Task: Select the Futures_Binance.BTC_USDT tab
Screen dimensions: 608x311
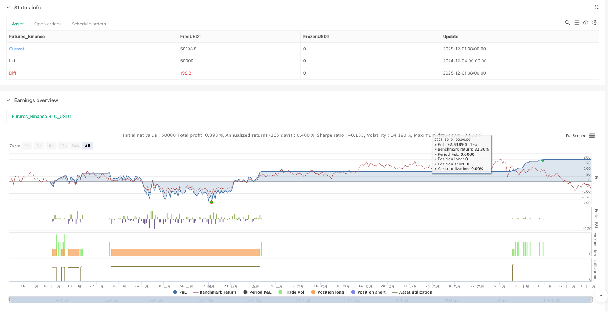Action: pyautogui.click(x=42, y=117)
